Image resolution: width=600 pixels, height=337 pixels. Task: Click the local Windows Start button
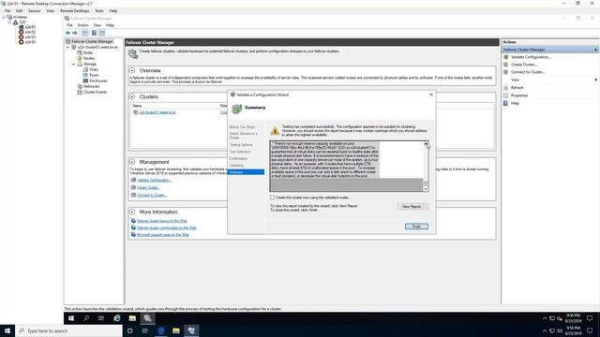tap(7, 330)
